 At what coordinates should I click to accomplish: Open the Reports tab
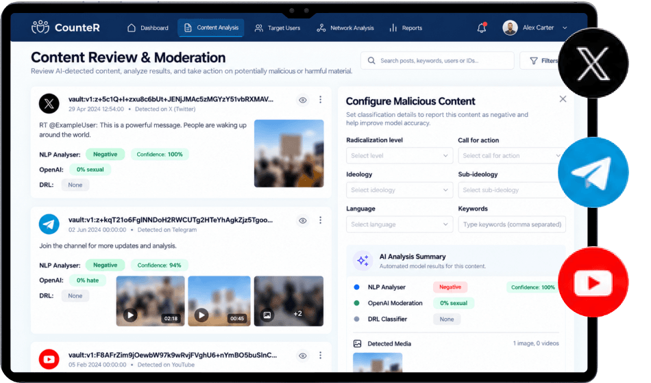coord(406,28)
